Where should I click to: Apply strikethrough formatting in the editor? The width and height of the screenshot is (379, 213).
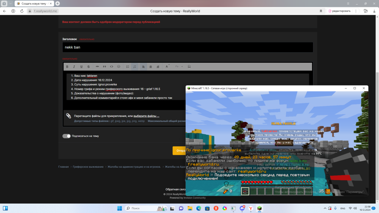click(x=88, y=67)
